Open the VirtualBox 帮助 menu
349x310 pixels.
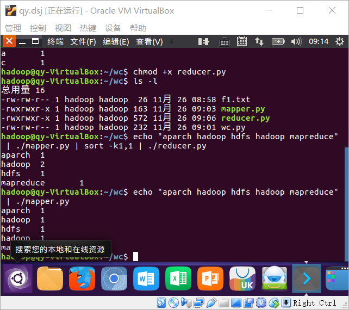pyautogui.click(x=138, y=28)
